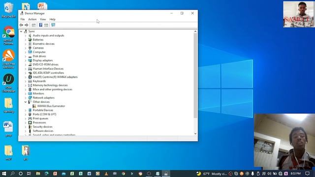
Task: Click the Windows Start button
Action: [4, 174]
